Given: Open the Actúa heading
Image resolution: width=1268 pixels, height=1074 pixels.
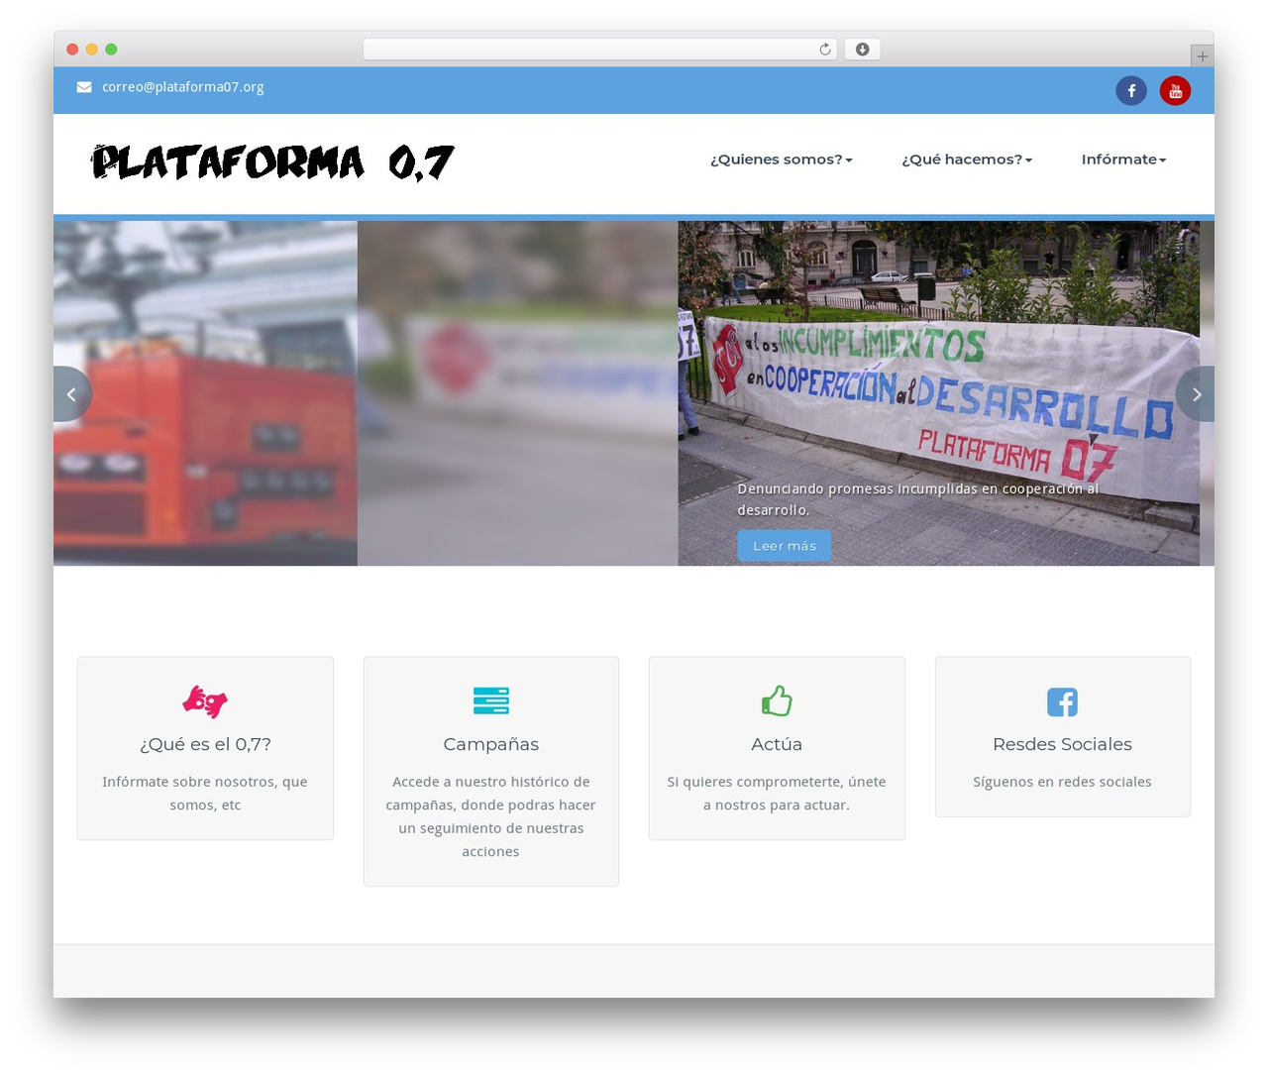Looking at the screenshot, I should tap(777, 744).
